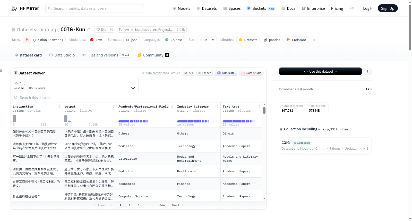Click the Embed button
412x221 pixels.
(204, 73)
